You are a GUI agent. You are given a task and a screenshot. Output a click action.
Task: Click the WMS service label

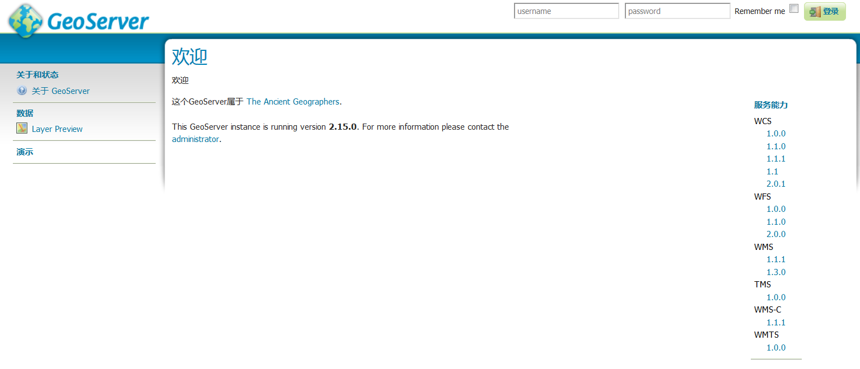click(x=764, y=247)
